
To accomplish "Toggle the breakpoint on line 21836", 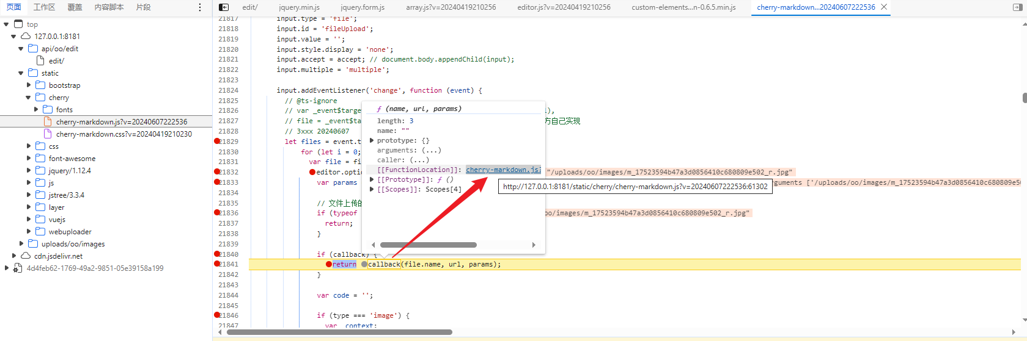I will click(x=217, y=213).
